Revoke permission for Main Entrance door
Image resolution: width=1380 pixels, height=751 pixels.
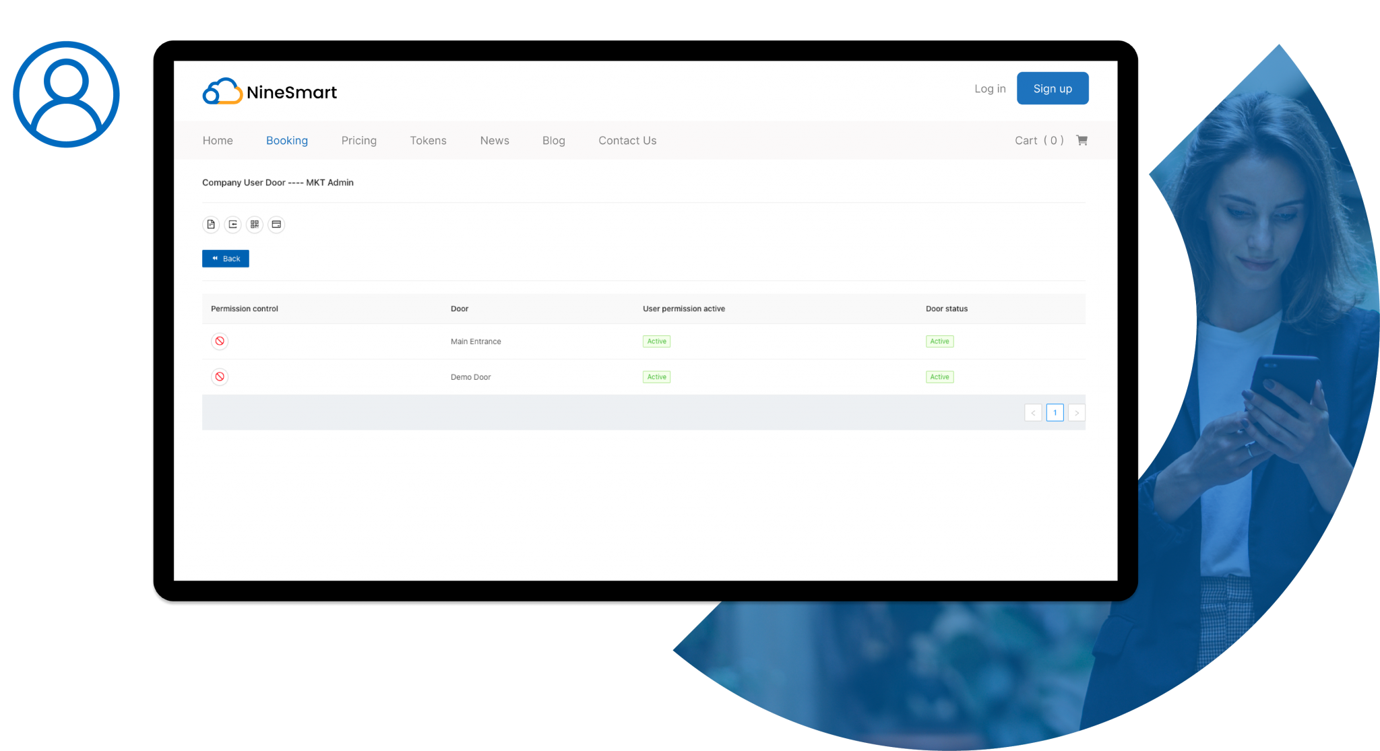[220, 341]
